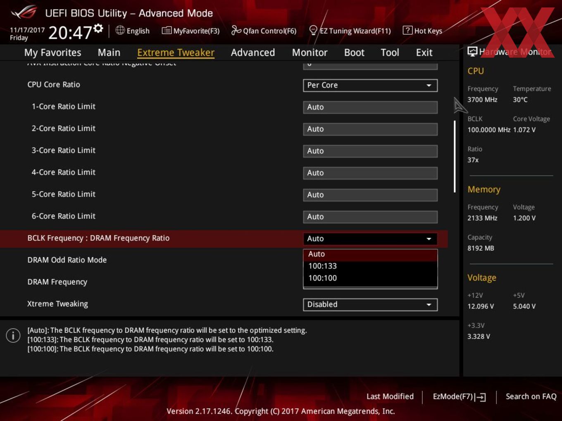This screenshot has height=421, width=562.
Task: Open Qfan Control(F6) fan icon
Action: 236,30
